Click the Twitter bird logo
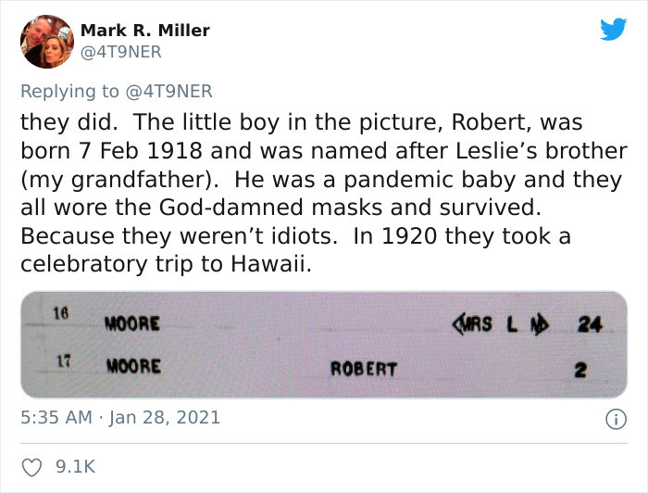 pyautogui.click(x=613, y=29)
